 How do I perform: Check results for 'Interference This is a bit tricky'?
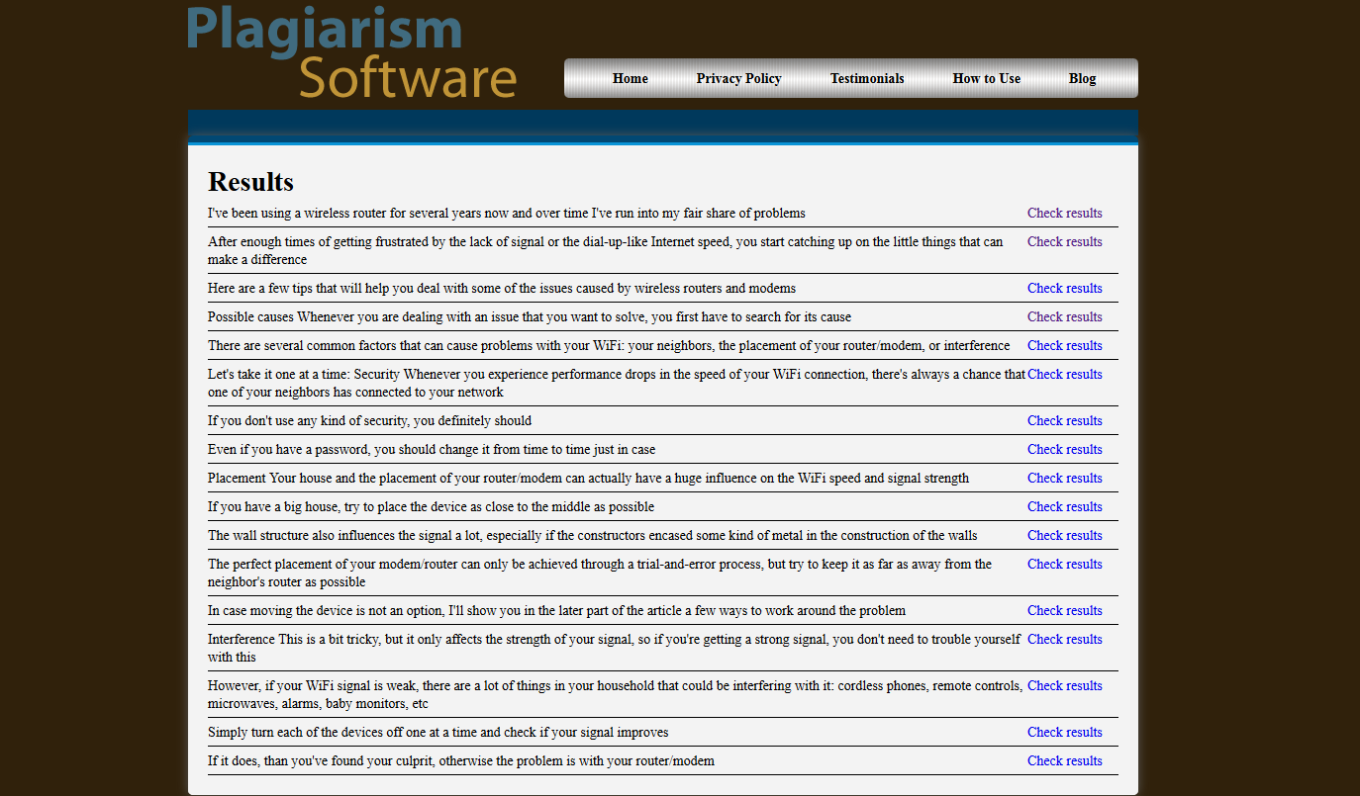pos(1065,640)
